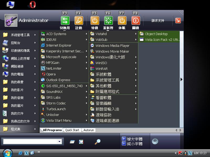Open the Object Desktop folder
The height and width of the screenshot is (157, 210).
click(x=159, y=34)
